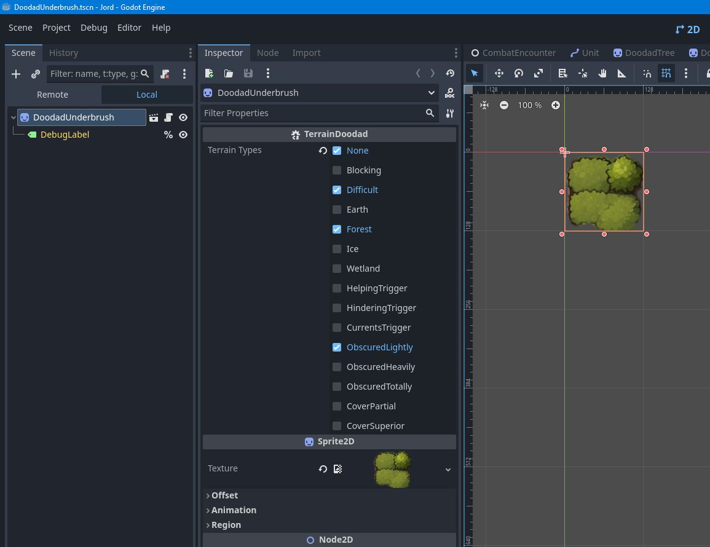This screenshot has width=710, height=547.
Task: Enable CoverPartial terrain type
Action: 337,407
